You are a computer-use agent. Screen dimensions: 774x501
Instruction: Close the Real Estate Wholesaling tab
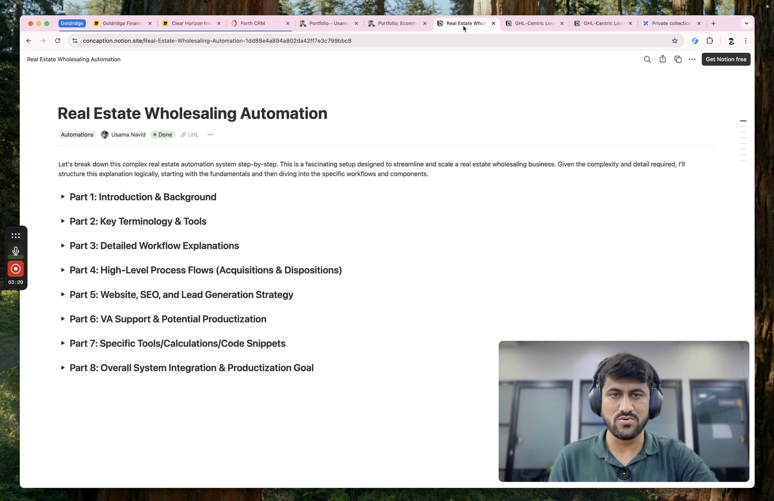(x=493, y=23)
